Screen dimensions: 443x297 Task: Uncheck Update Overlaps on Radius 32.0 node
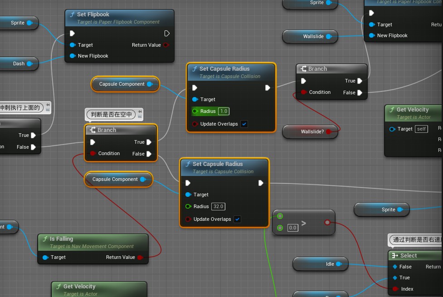pyautogui.click(x=238, y=219)
